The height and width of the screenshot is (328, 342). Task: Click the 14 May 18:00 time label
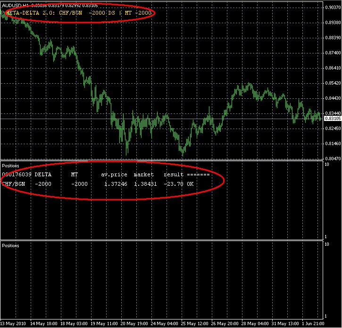[44, 324]
